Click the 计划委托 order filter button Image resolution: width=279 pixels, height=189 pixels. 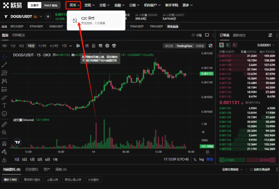tap(93, 179)
